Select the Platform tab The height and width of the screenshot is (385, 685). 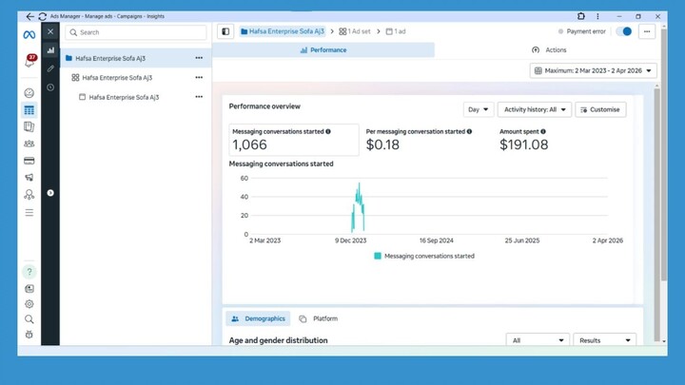(319, 318)
